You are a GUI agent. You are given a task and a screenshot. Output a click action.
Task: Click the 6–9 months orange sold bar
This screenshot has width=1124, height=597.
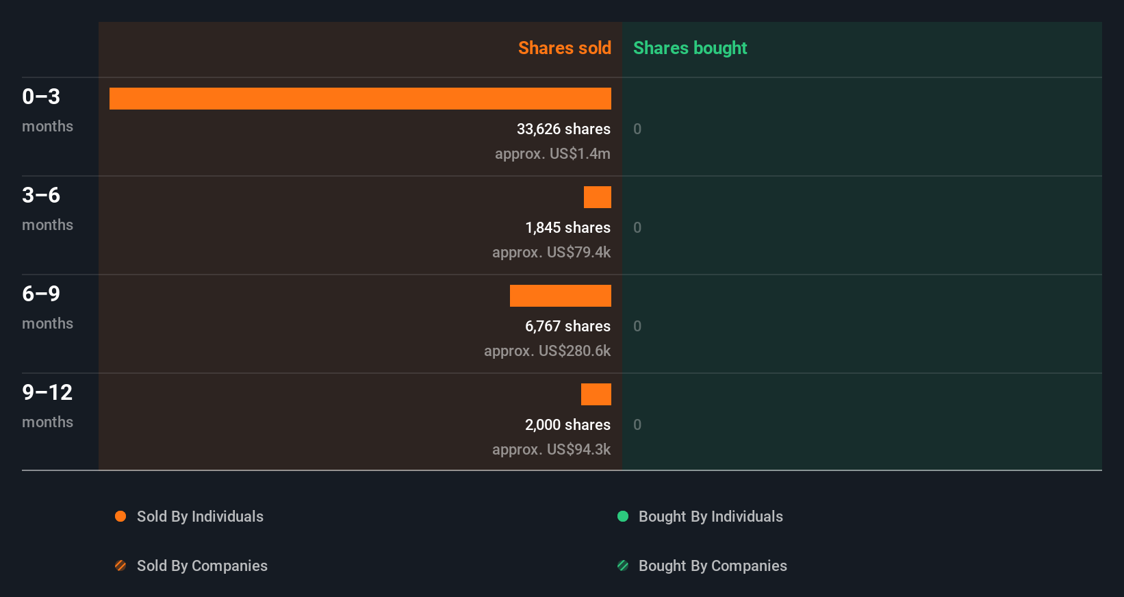click(x=561, y=296)
